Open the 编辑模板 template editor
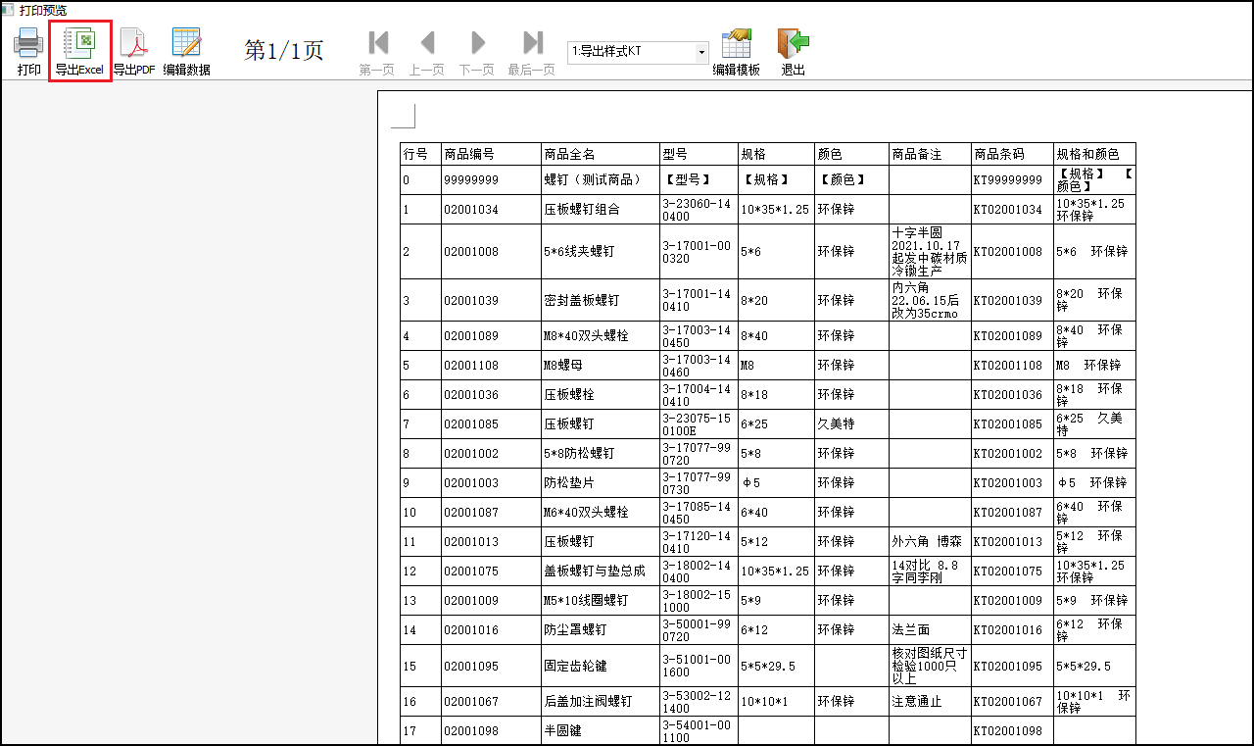Image resolution: width=1254 pixels, height=746 pixels. coord(736,44)
